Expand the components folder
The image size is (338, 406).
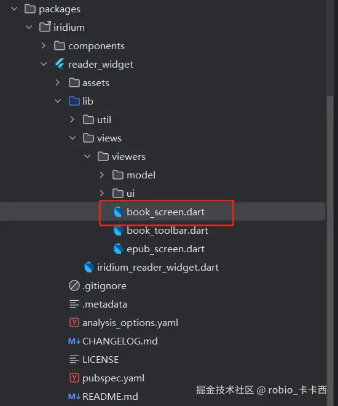pos(43,46)
